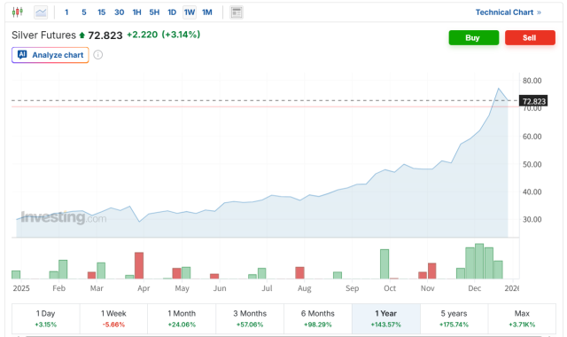Click the price line peak near 77
The image size is (567, 337).
[498, 89]
